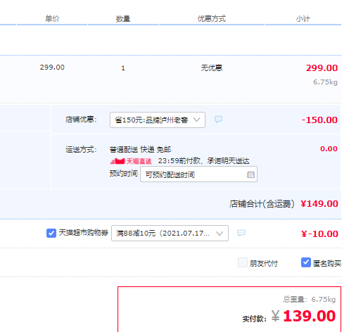Click the 店铺合计 total ¥149.00

point(319,204)
